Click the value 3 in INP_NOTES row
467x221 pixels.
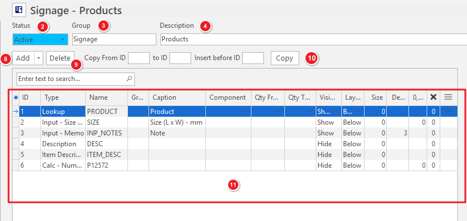click(x=398, y=133)
